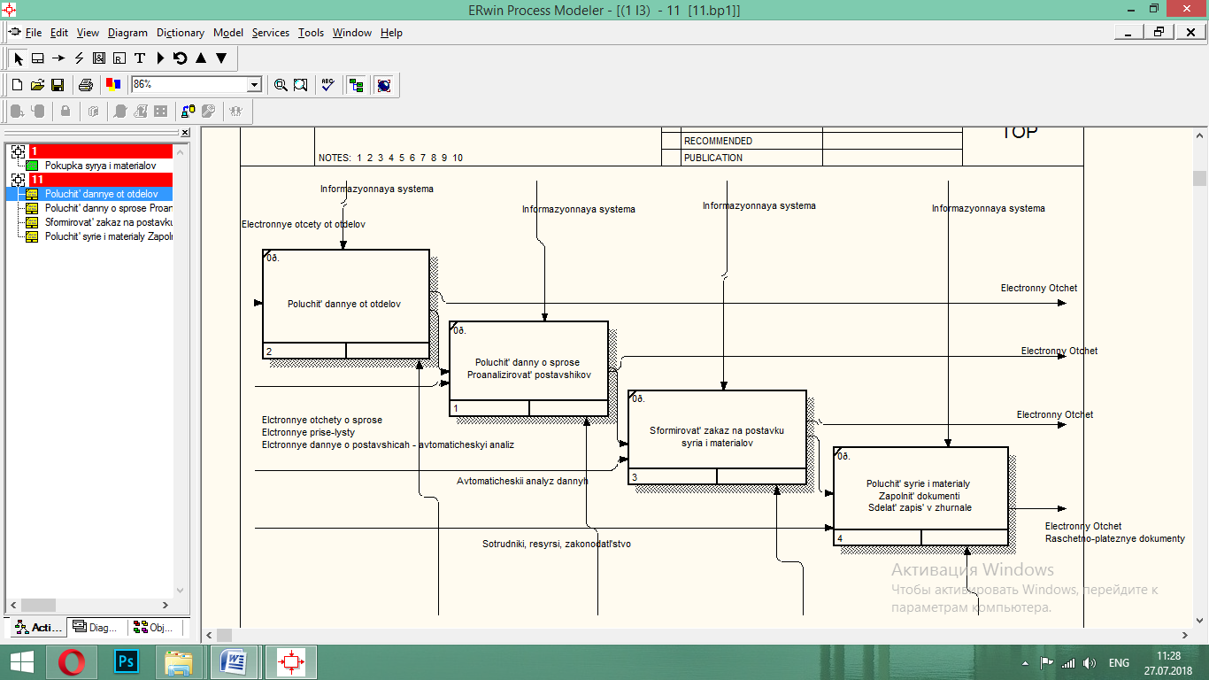Open the color palette editor swatch
1209x680 pixels.
[113, 85]
